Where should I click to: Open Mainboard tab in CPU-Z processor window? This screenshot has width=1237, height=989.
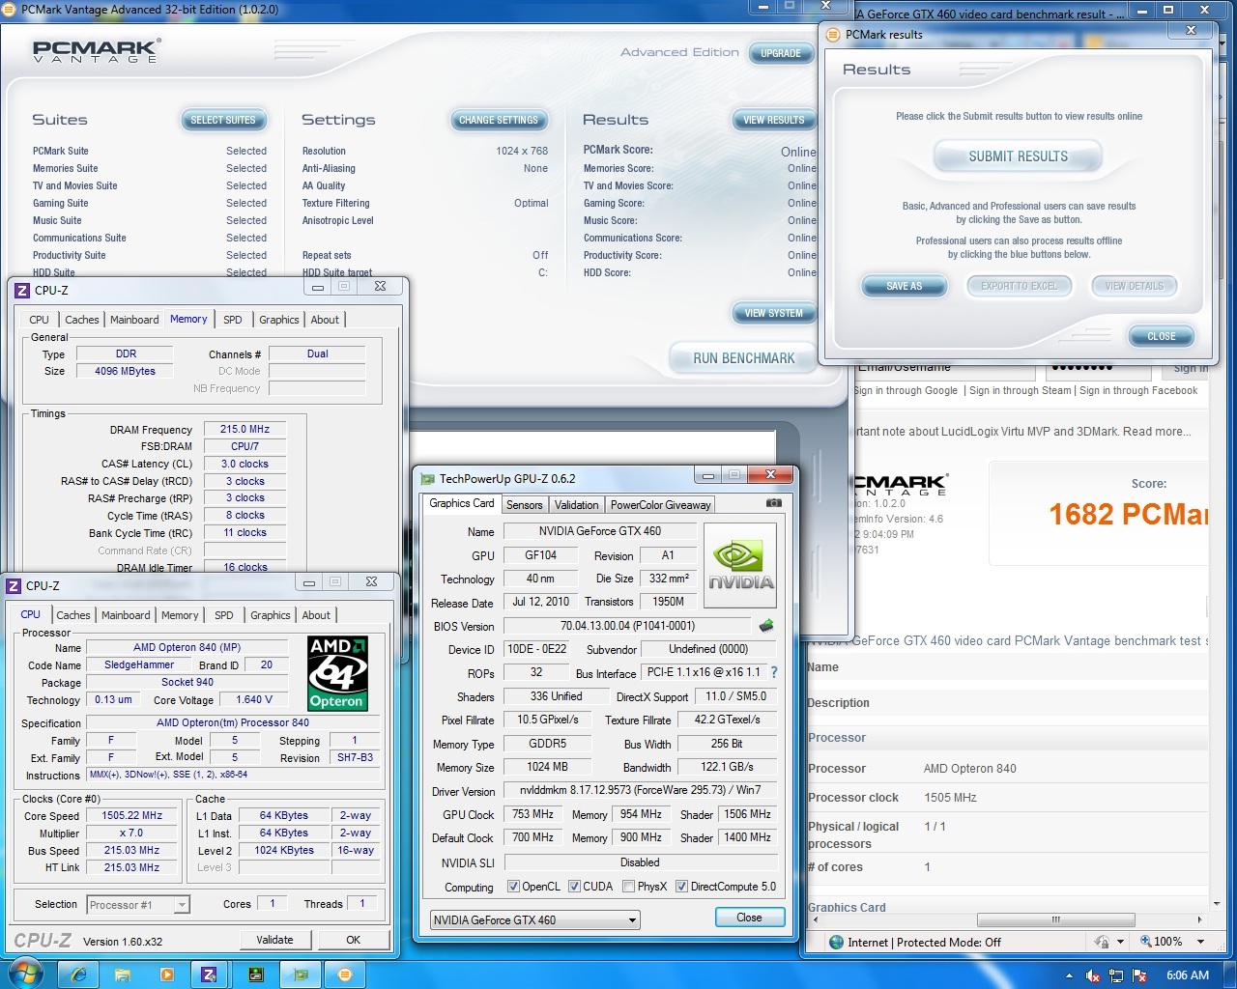point(126,615)
